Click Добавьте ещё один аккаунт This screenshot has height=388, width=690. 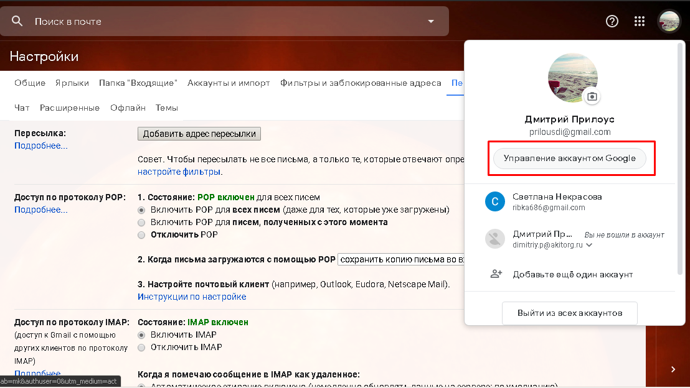pos(572,275)
